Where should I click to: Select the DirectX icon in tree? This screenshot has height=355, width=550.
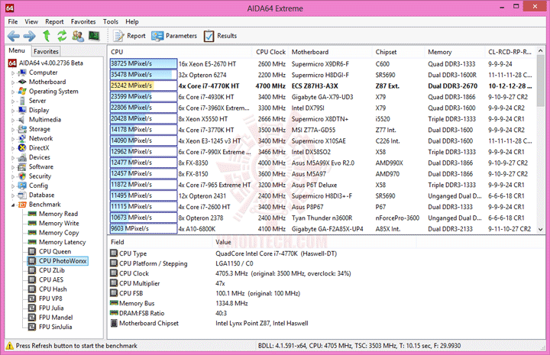pyautogui.click(x=22, y=148)
